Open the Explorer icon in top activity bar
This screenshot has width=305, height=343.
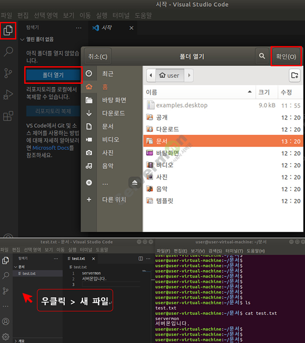point(8,30)
